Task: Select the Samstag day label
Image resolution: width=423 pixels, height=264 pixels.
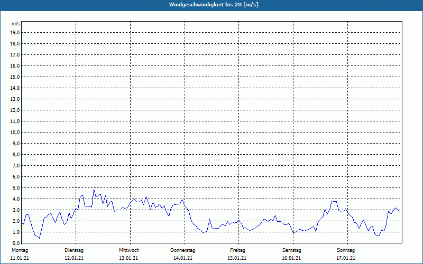Action: 292,250
